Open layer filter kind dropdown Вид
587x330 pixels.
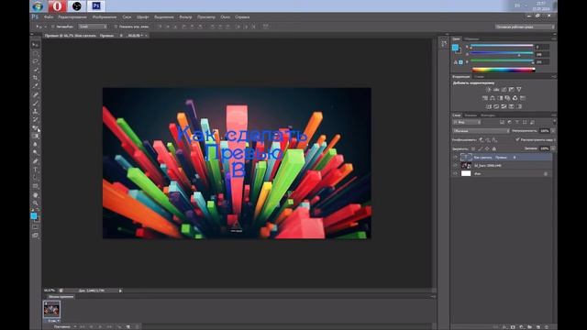click(467, 122)
